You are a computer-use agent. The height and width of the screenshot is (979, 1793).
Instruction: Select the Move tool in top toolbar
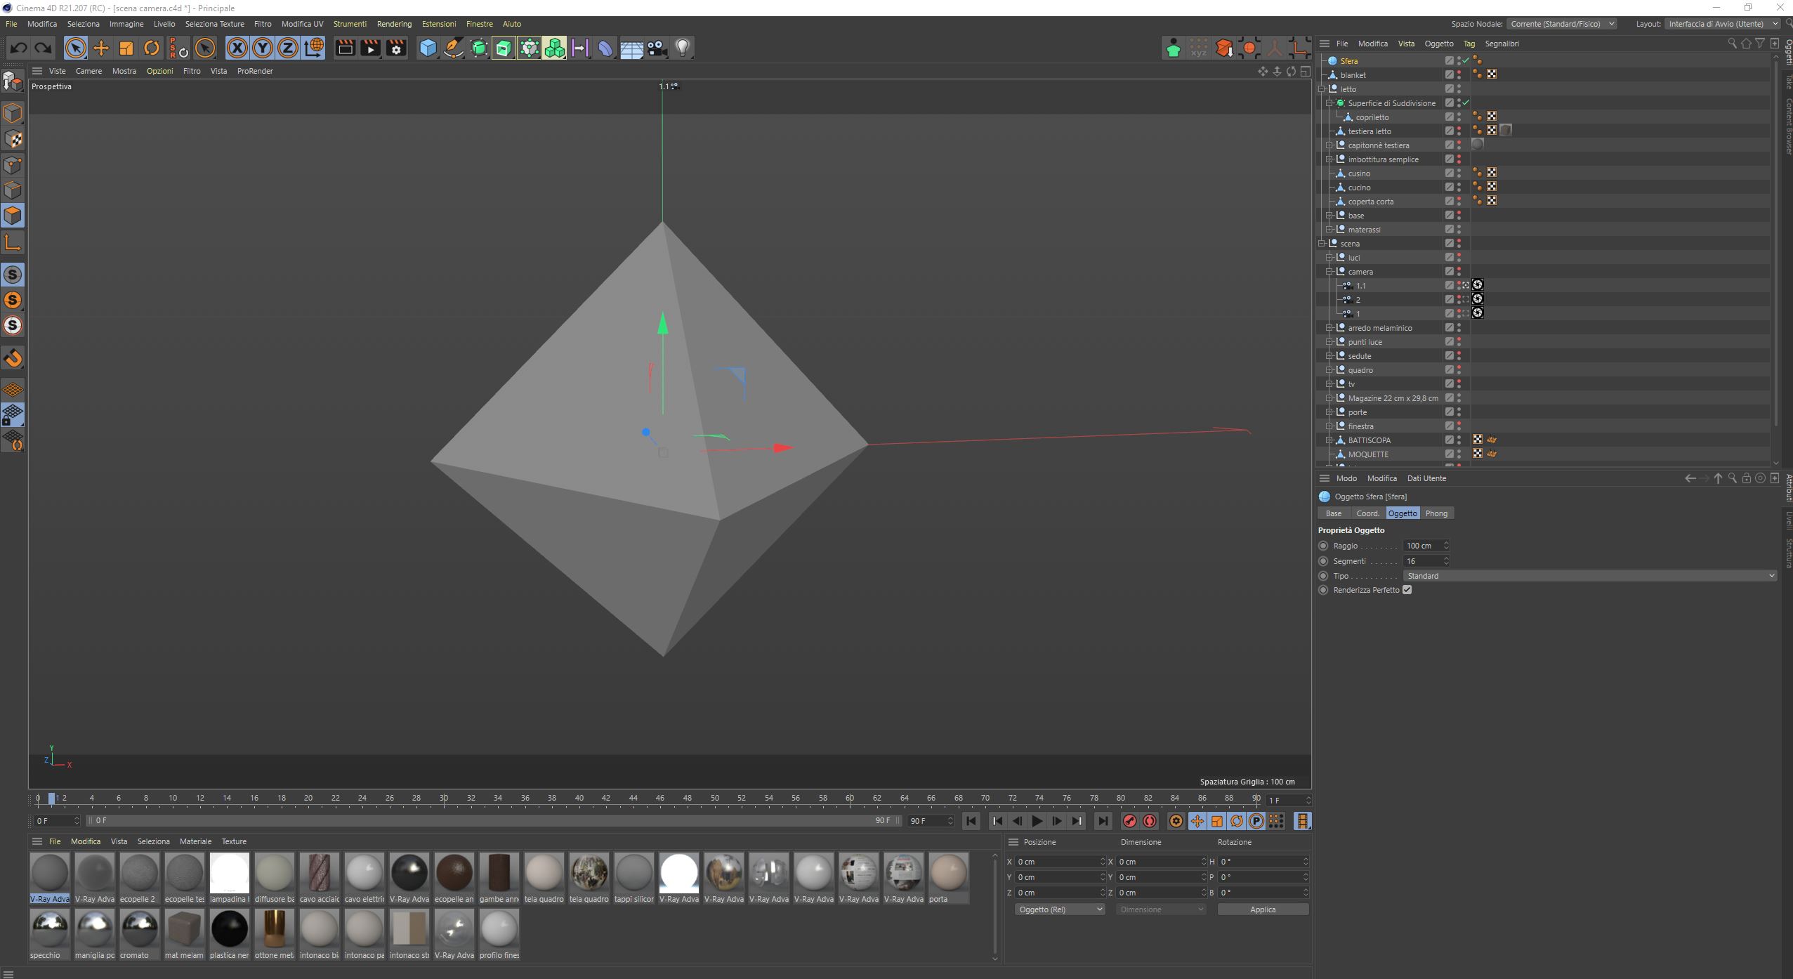coord(101,48)
